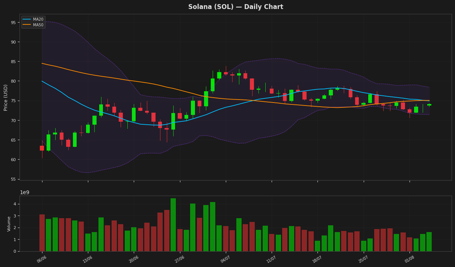Click the 13/06 date label

(88, 259)
